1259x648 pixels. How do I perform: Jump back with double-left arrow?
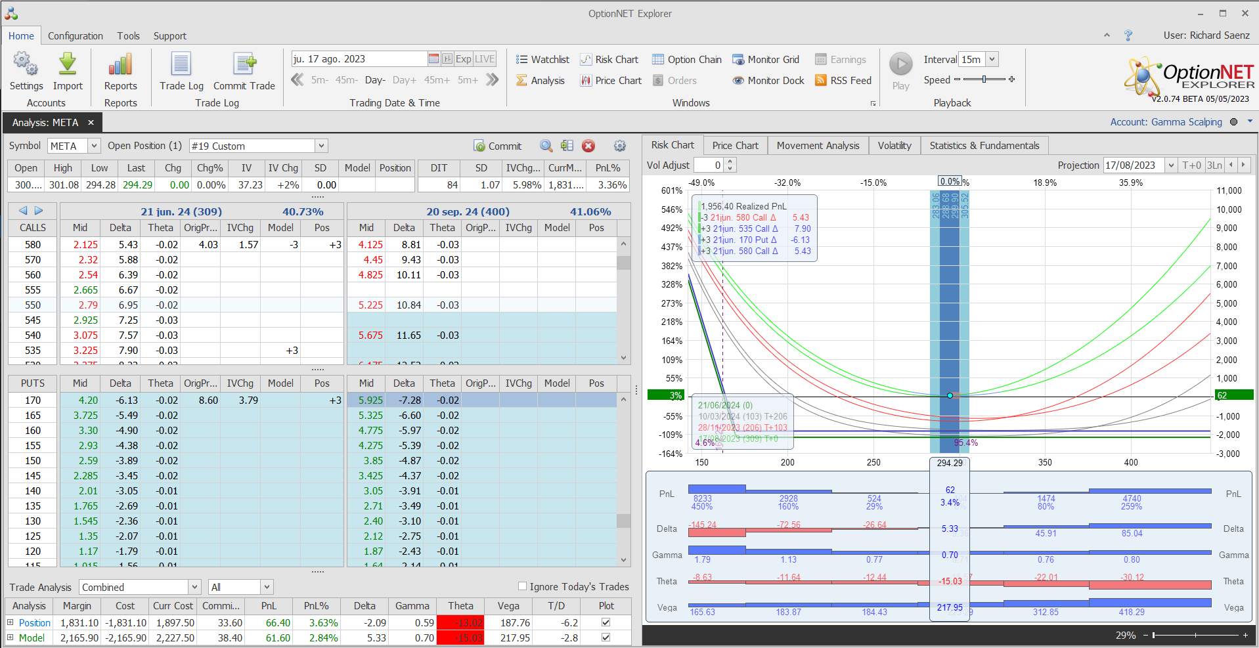(298, 80)
